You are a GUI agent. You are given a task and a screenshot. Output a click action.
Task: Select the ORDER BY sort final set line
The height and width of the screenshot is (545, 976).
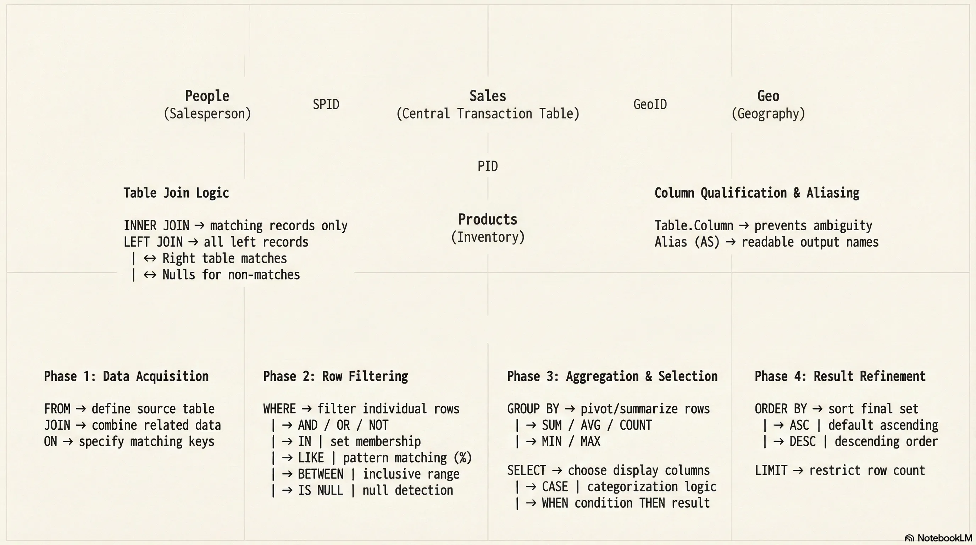(836, 409)
